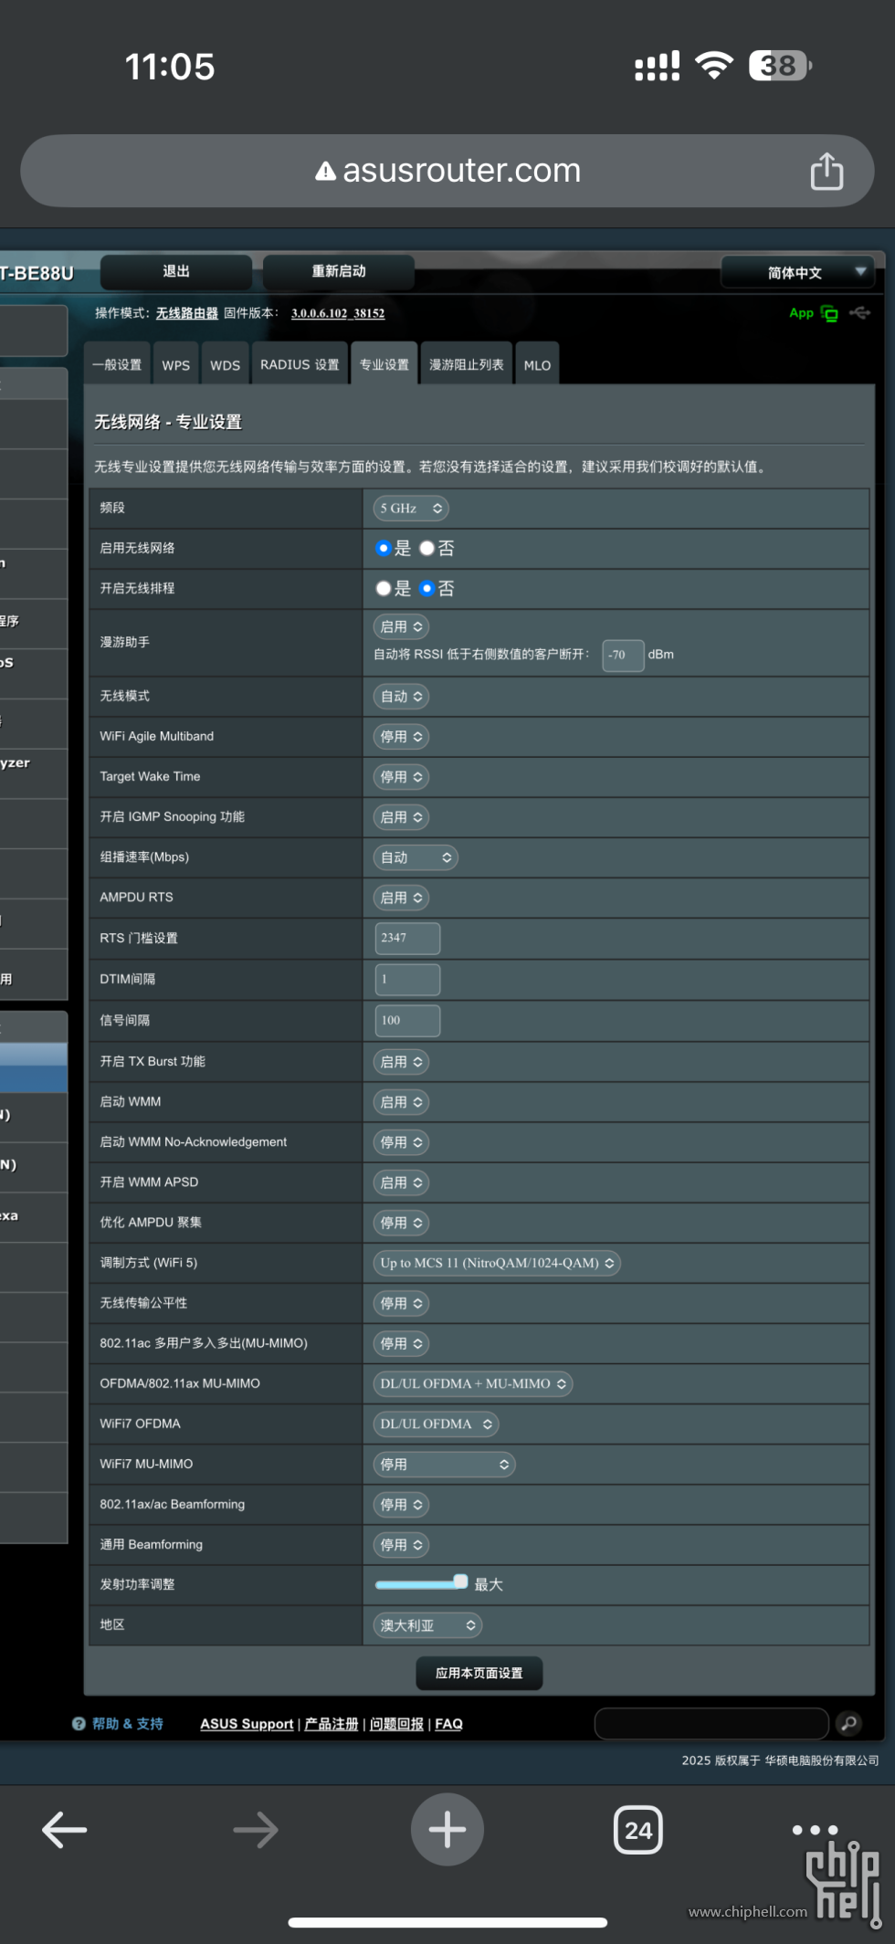This screenshot has height=1944, width=895.
Task: Open the 频段 5 GHz dropdown
Action: coord(411,509)
